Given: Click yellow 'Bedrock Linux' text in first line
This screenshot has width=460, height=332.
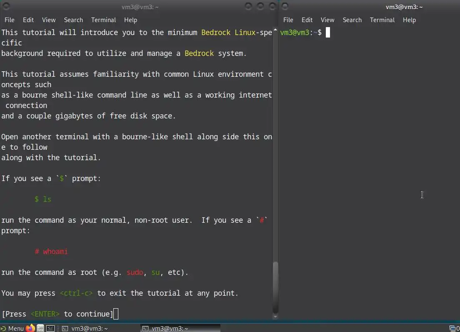Looking at the screenshot, I should click(228, 33).
